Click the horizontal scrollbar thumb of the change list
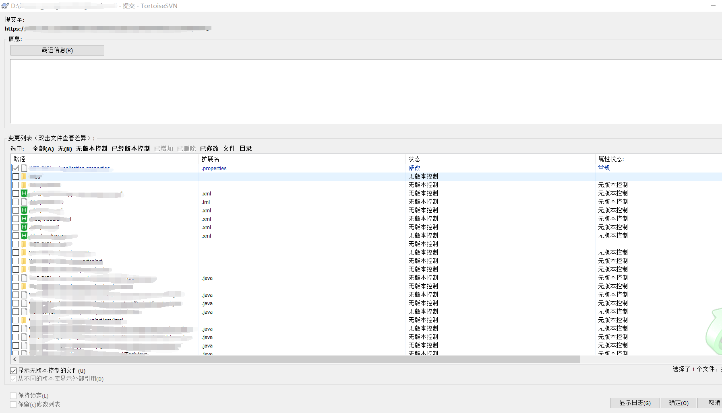The height and width of the screenshot is (413, 722). (300, 360)
